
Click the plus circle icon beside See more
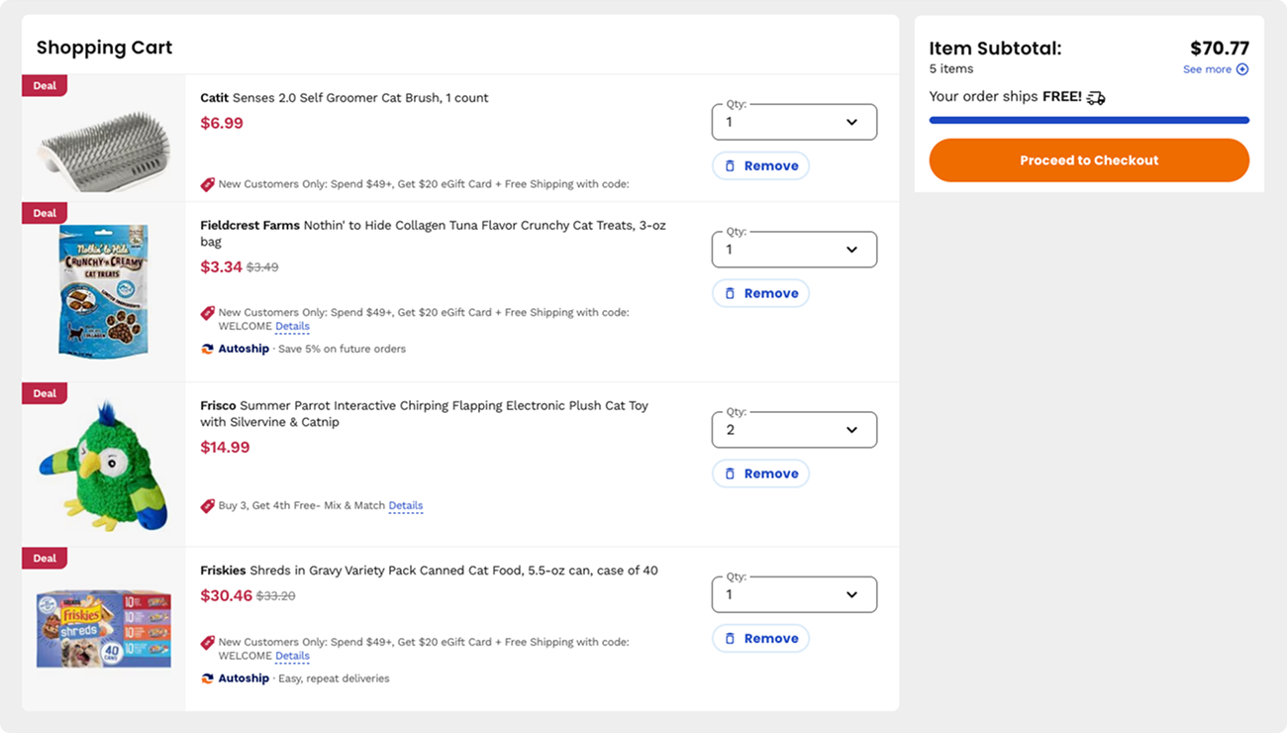[1242, 69]
